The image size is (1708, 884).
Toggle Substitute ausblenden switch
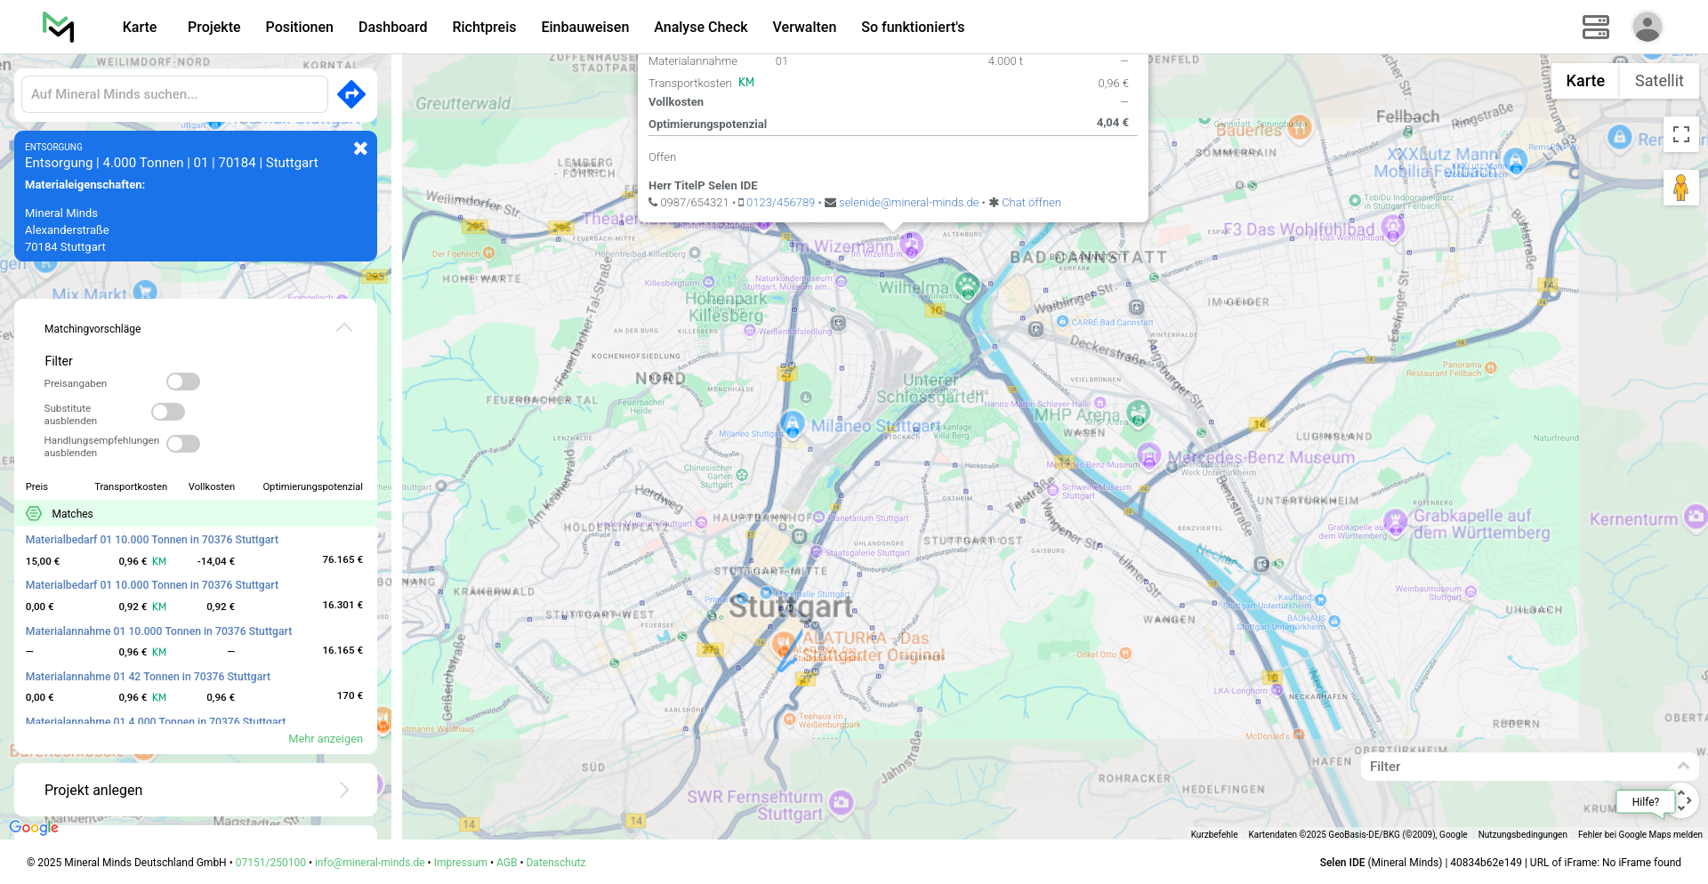pos(168,412)
